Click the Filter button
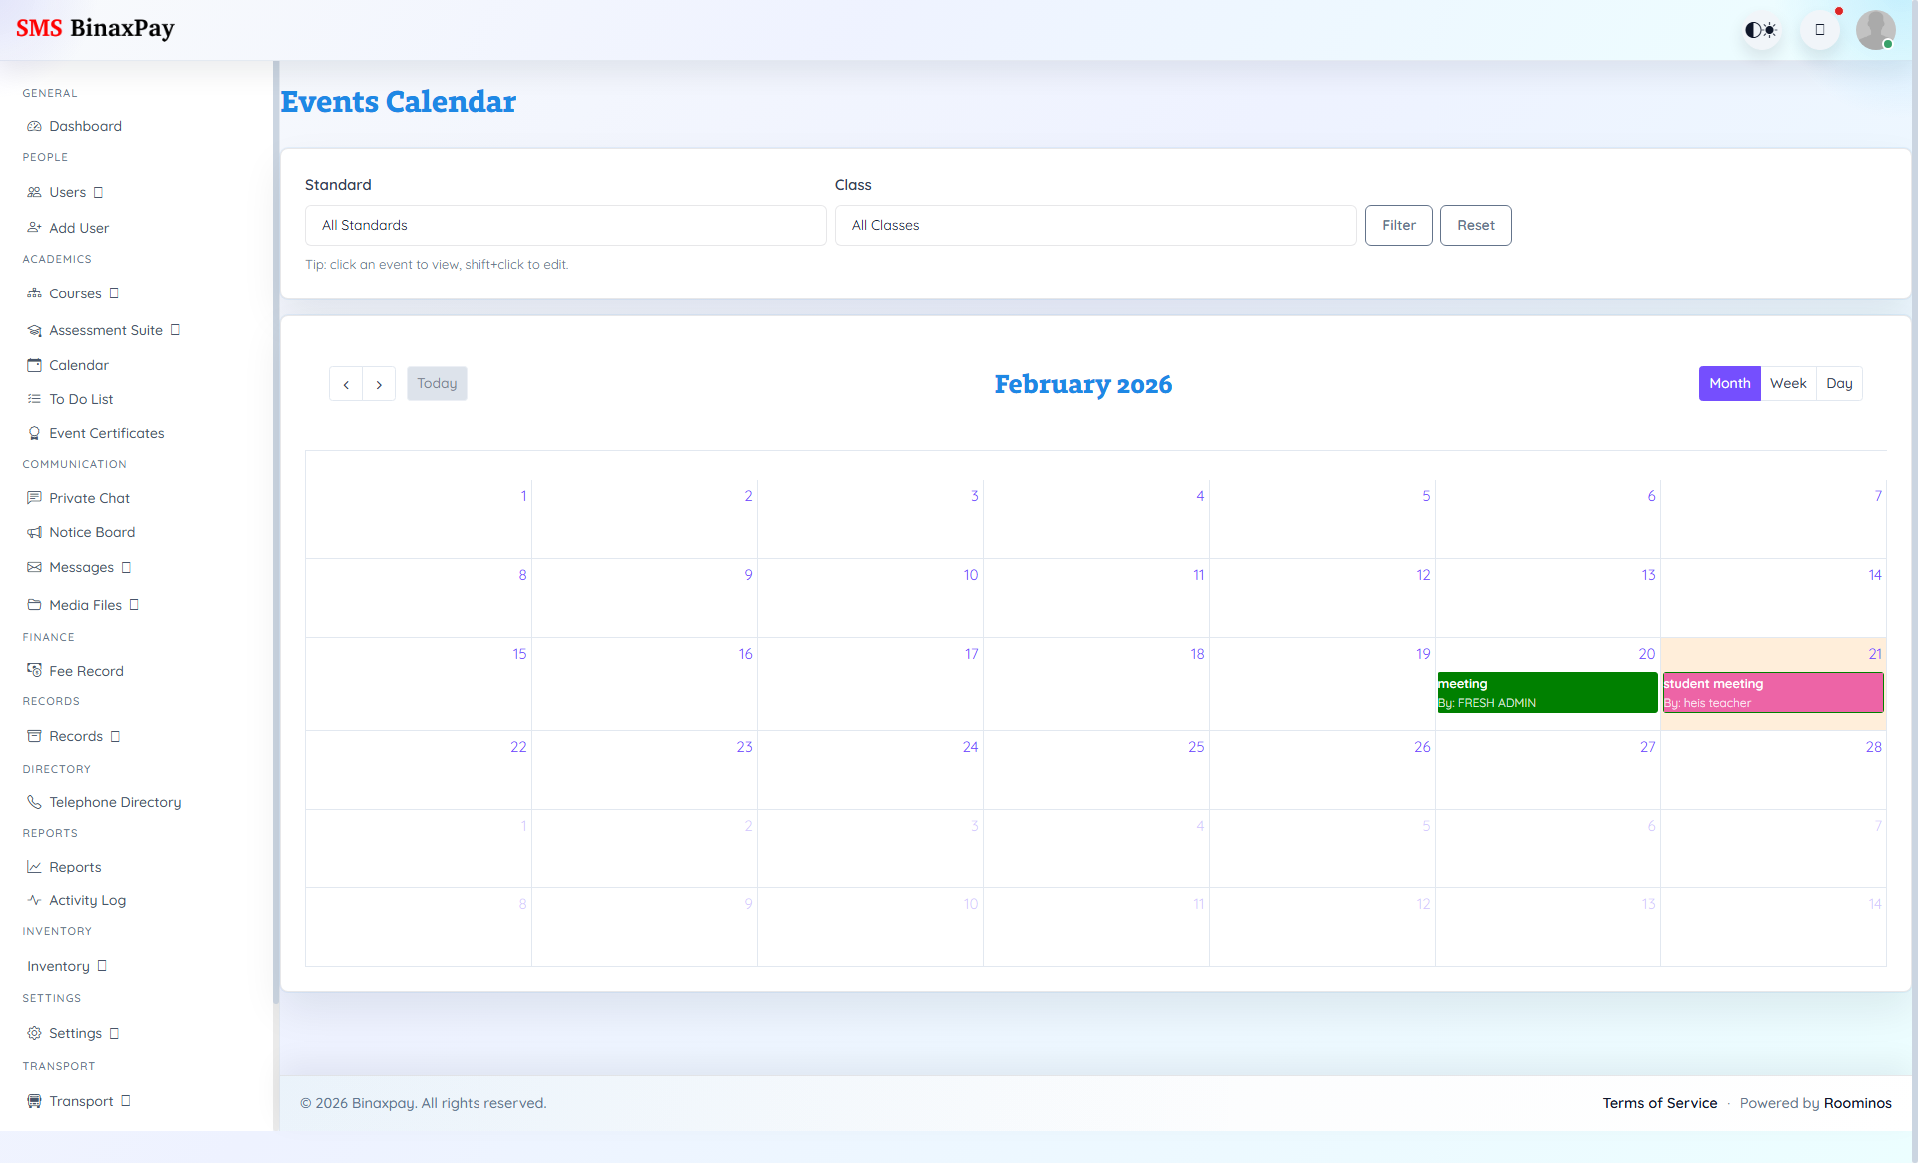 (1398, 225)
